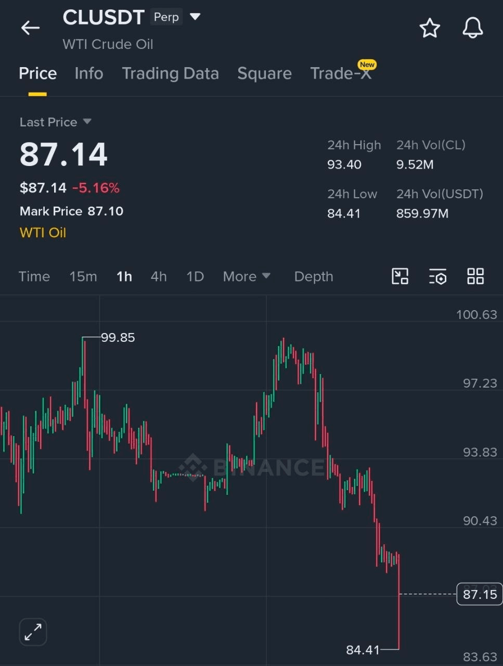Open price alerts via bell icon
This screenshot has width=503, height=666.
[472, 28]
